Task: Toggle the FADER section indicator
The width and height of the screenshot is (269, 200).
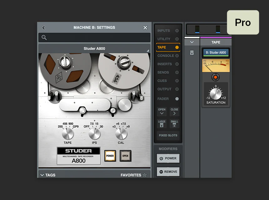Action: 177,99
